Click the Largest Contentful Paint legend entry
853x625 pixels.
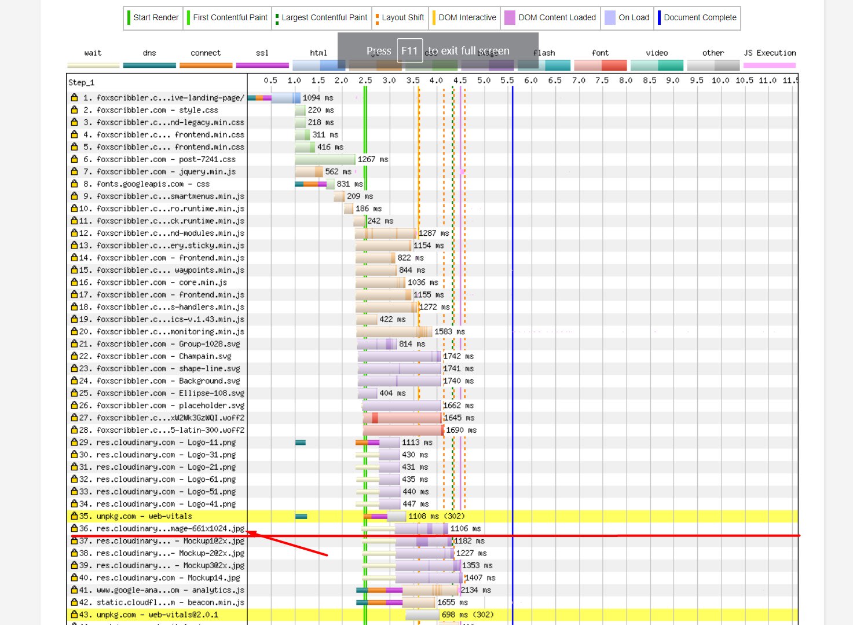[321, 18]
